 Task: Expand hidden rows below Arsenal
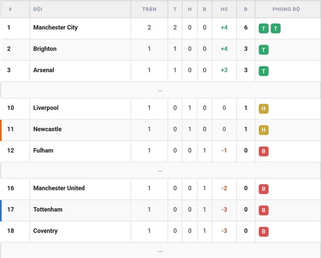pyautogui.click(x=160, y=90)
